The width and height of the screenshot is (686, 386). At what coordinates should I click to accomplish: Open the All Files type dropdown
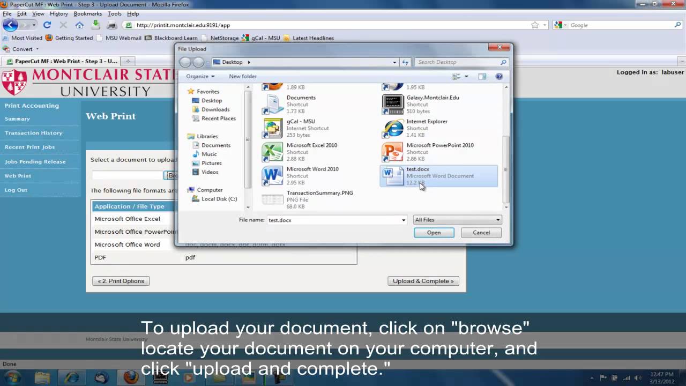coord(457,220)
